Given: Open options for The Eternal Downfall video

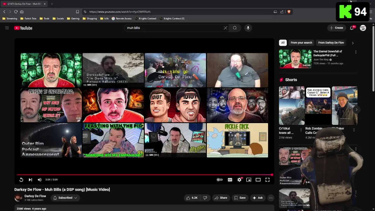Looking at the screenshot, I should (x=356, y=52).
